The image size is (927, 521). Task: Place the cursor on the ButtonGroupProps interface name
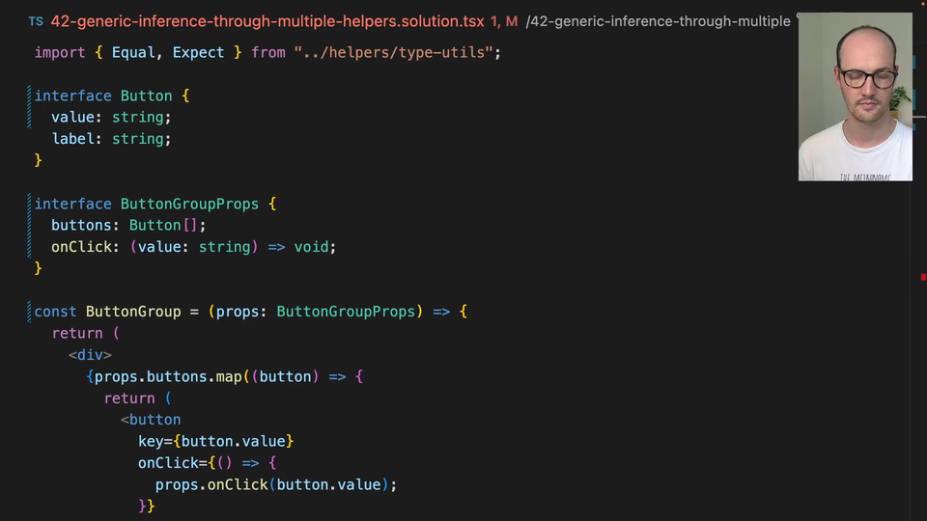coord(189,204)
